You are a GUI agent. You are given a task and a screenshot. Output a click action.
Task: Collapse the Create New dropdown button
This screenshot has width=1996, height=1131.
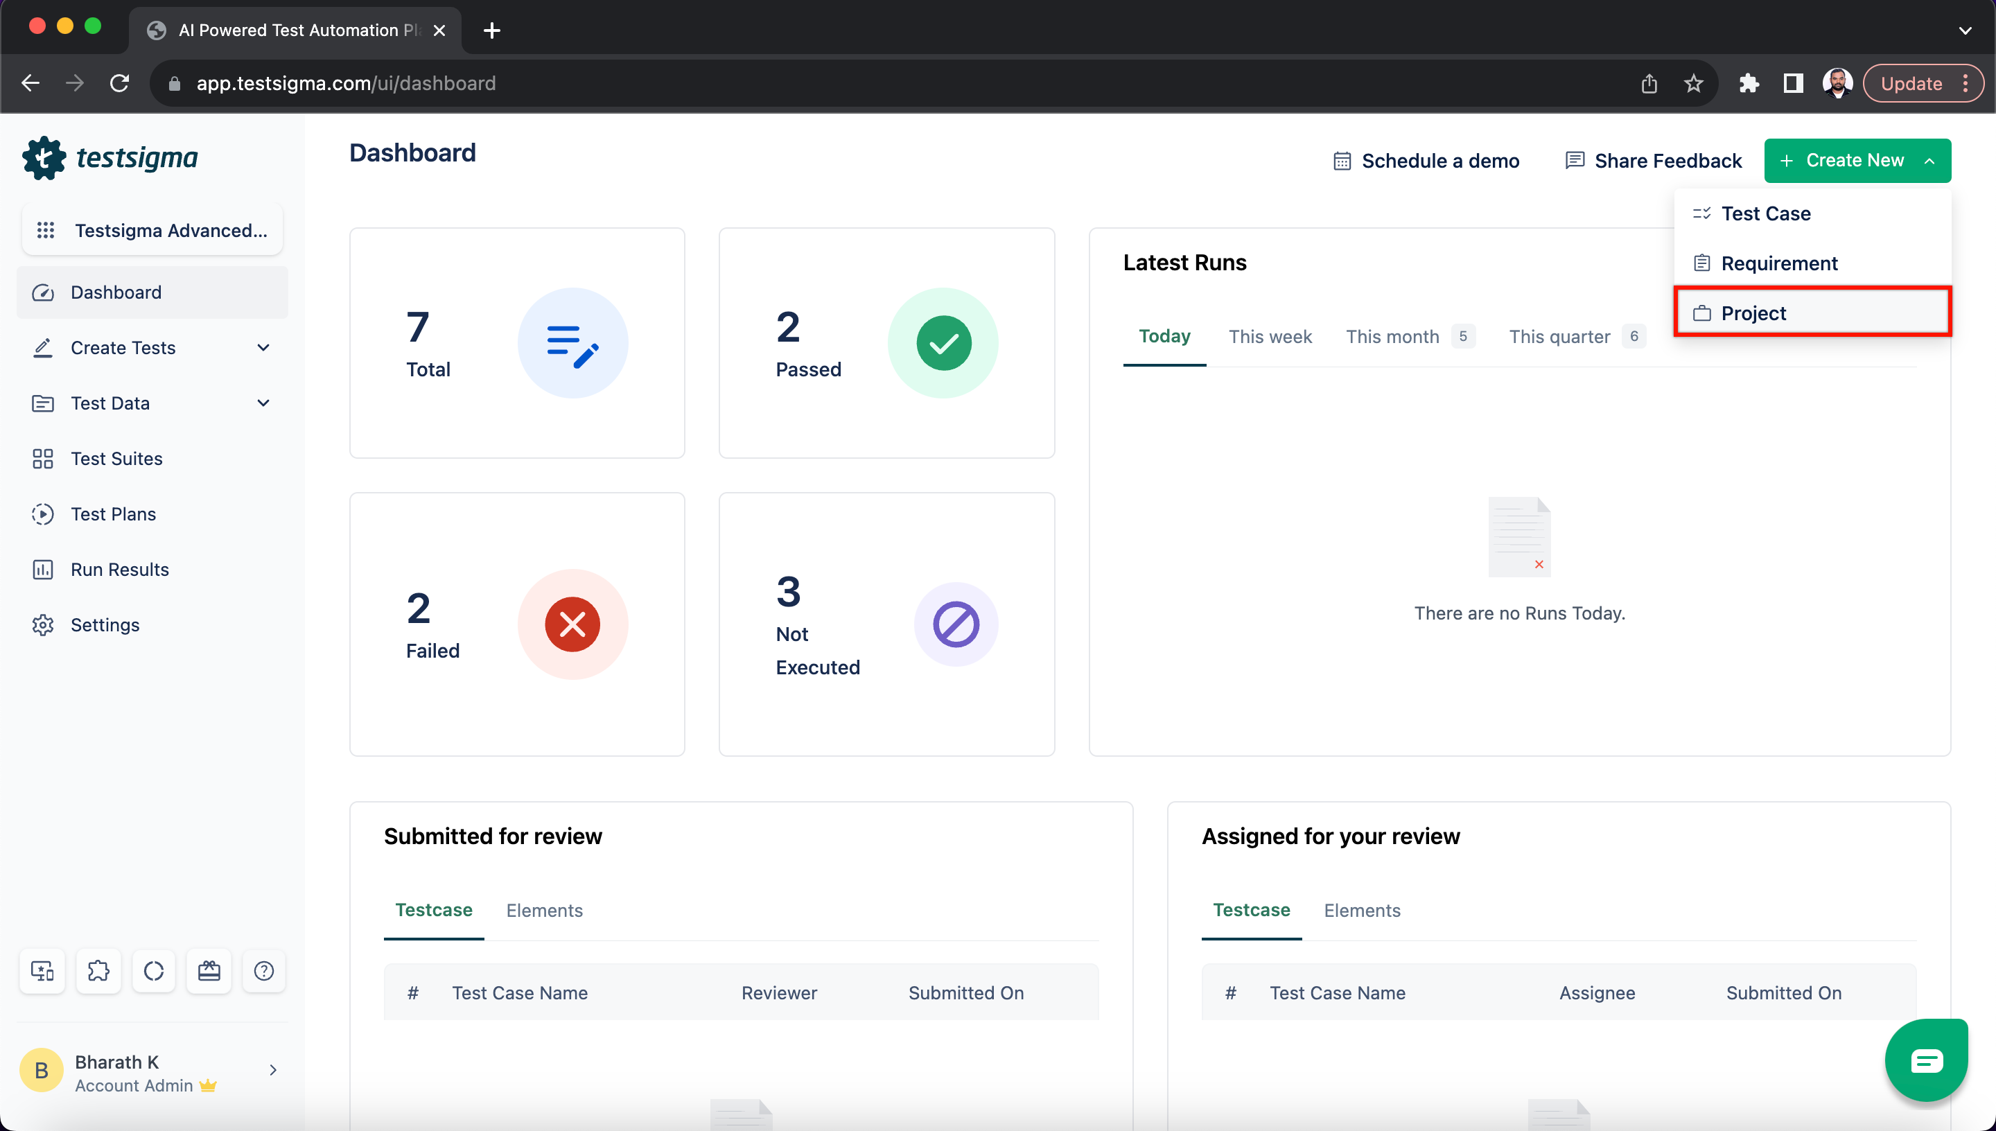1857,160
